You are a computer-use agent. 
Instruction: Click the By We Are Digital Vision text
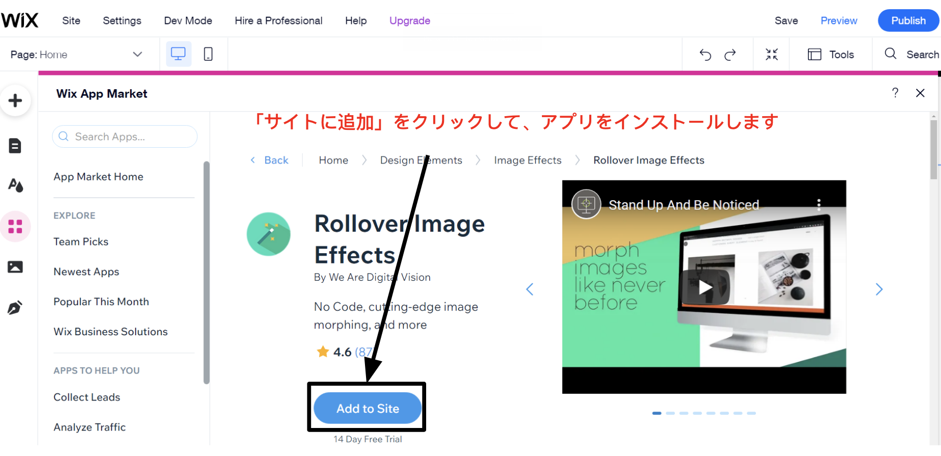pyautogui.click(x=372, y=277)
